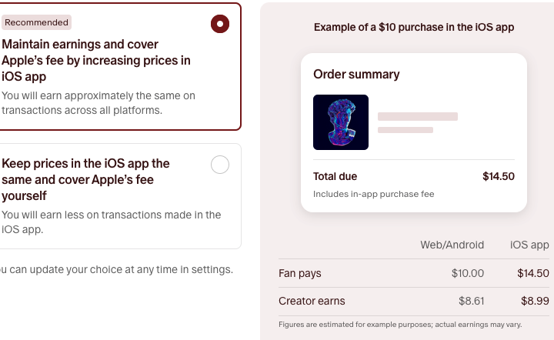Click the 'Fan pays' row label
This screenshot has height=340, width=554.
300,273
